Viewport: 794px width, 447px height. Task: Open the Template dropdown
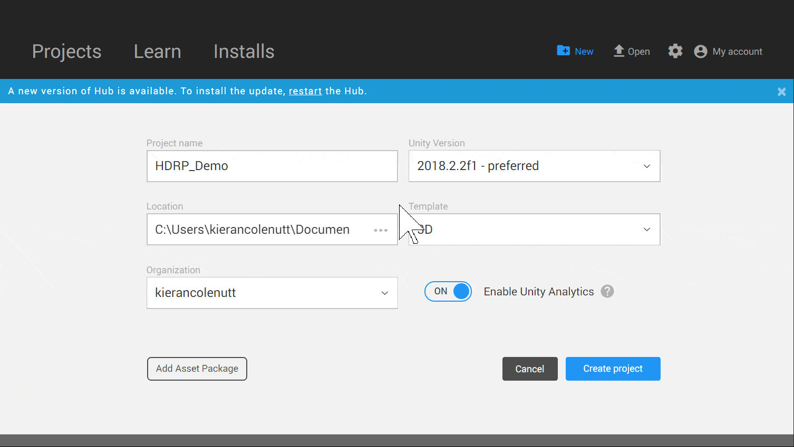tap(534, 229)
